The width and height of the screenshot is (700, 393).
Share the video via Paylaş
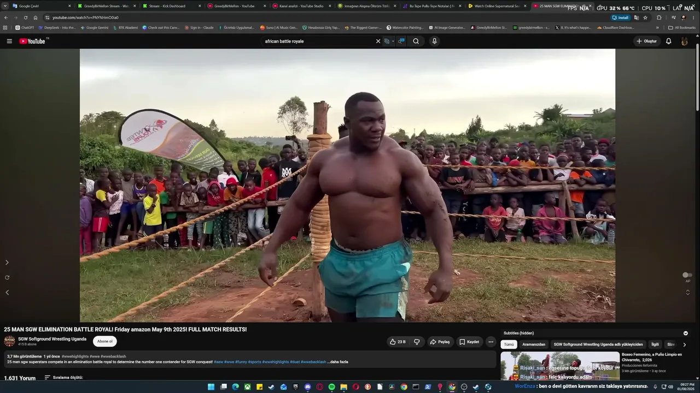[x=440, y=342]
